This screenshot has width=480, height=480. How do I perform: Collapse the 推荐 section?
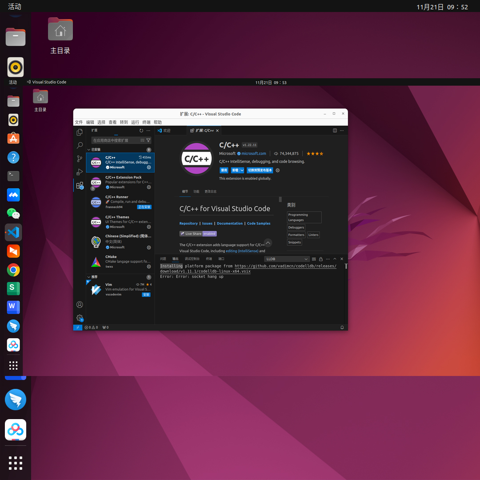pos(120,277)
